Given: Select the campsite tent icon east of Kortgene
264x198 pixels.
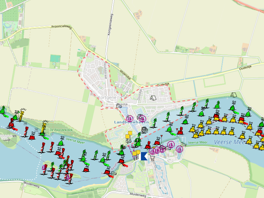Looking at the screenshot, I should 152,98.
